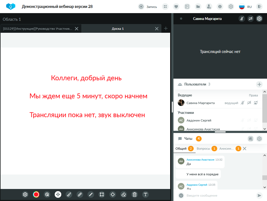This screenshot has width=267, height=201.
Task: Open the webinar info icon
Action: coord(220,7)
